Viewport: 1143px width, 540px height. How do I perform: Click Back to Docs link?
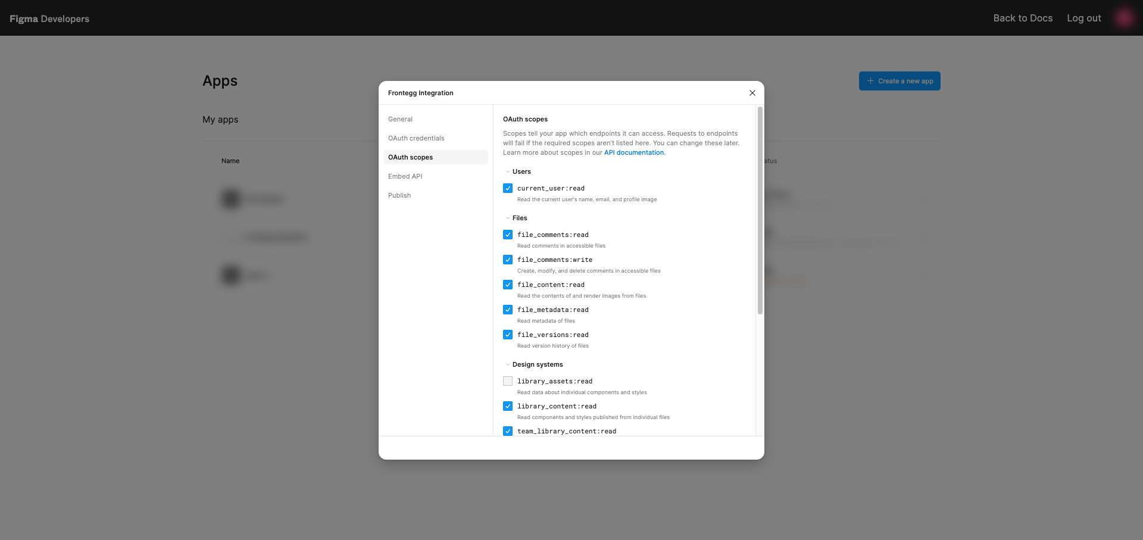(1023, 18)
